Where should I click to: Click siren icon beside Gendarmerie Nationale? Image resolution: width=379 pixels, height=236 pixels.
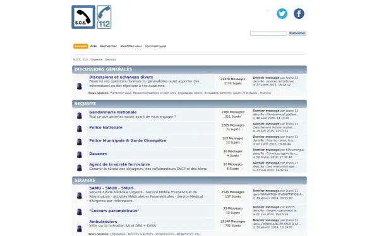coord(80,116)
